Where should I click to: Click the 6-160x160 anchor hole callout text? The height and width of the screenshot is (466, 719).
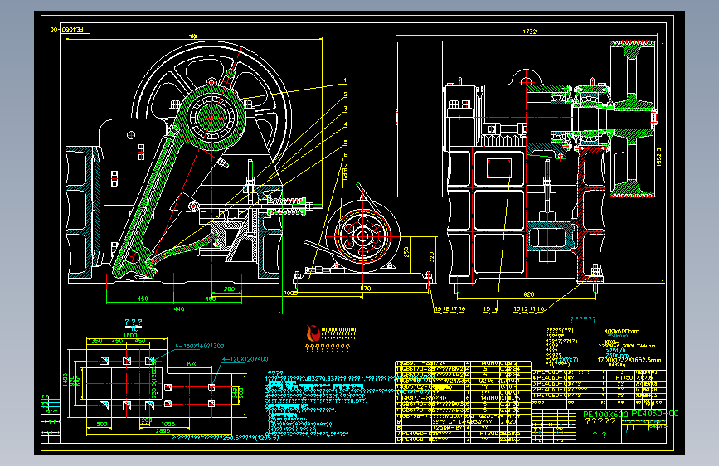point(200,346)
